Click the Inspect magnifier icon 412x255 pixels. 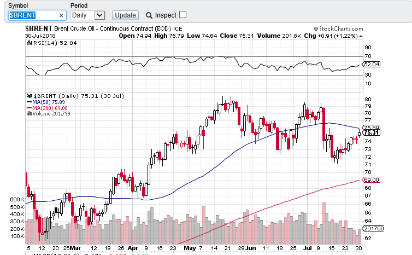[149, 15]
